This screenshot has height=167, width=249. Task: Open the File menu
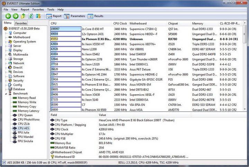click(x=6, y=10)
